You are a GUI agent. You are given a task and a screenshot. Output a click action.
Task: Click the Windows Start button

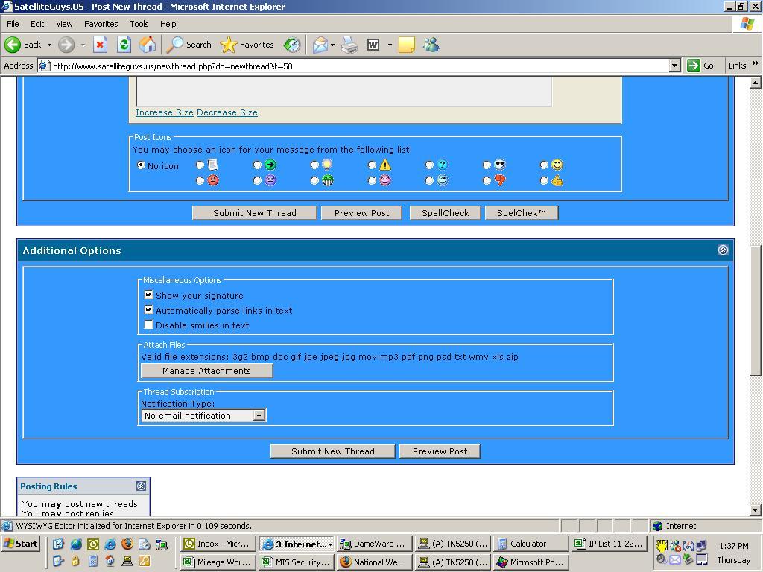pos(20,544)
